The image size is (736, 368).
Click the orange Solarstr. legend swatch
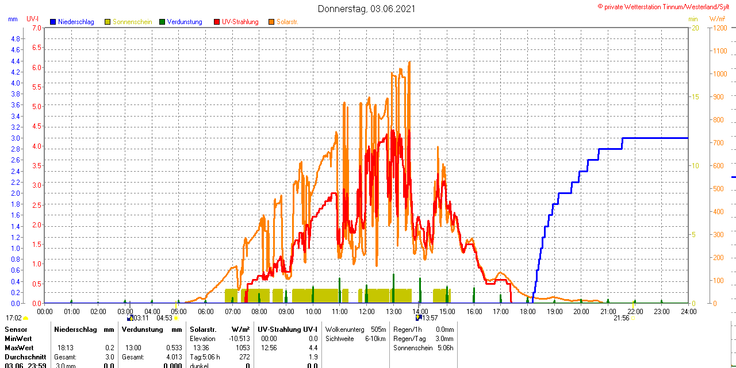click(271, 22)
